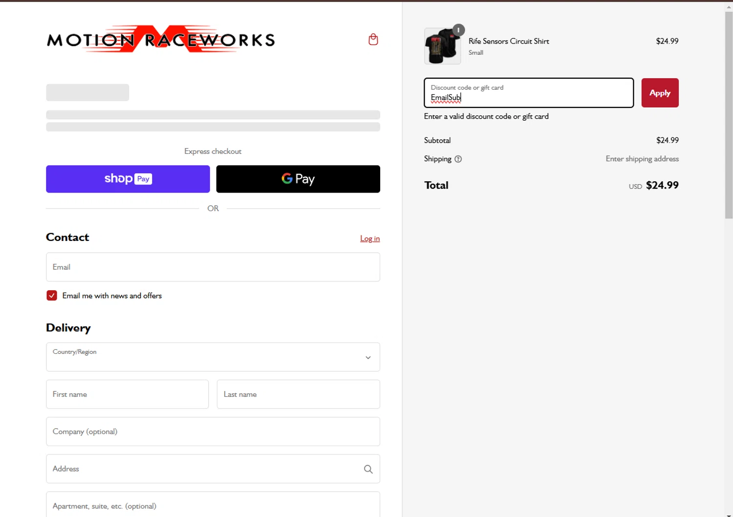Click the Contact section heading
Viewport: 733px width, 517px height.
(67, 237)
